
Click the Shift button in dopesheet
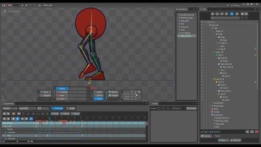click(x=55, y=114)
